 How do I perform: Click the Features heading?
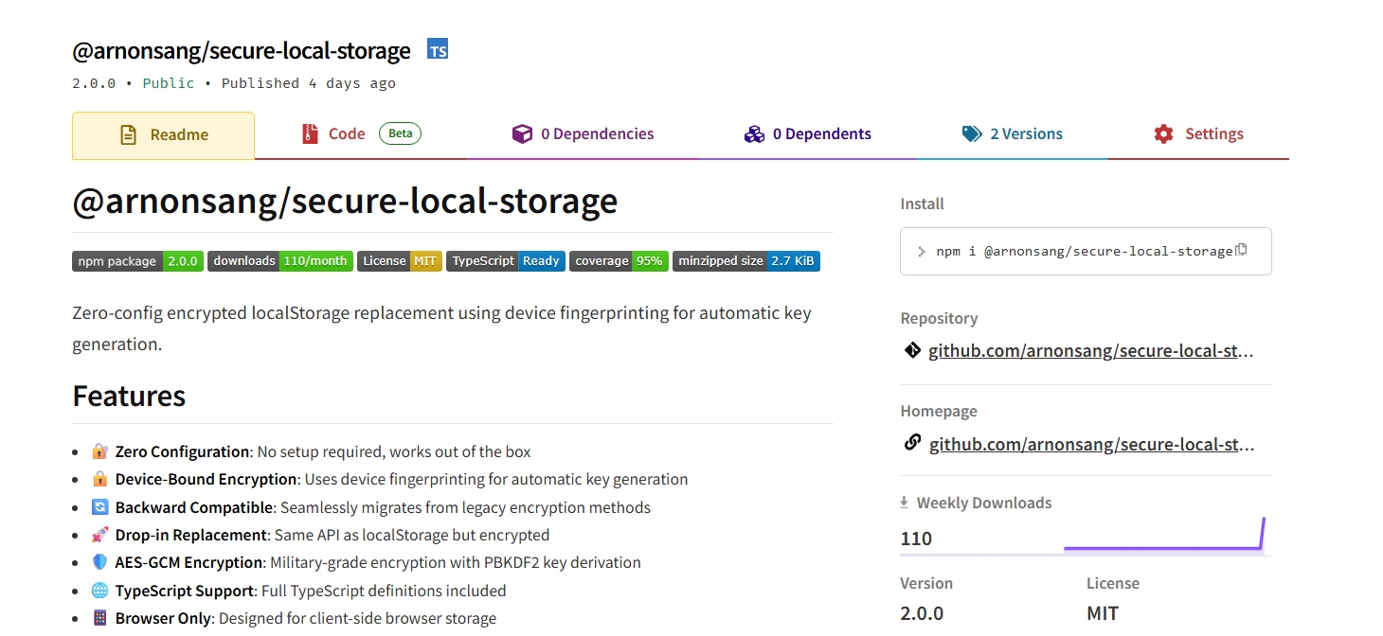click(x=129, y=396)
